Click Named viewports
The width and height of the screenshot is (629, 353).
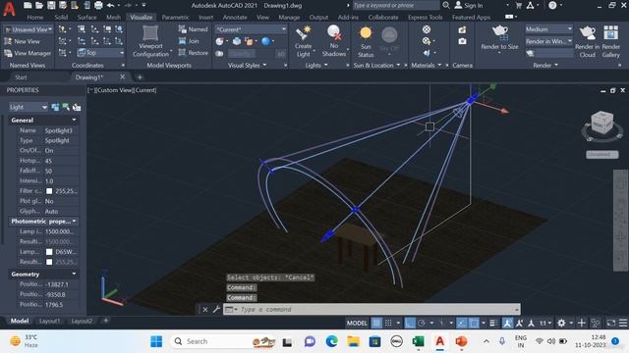click(193, 29)
